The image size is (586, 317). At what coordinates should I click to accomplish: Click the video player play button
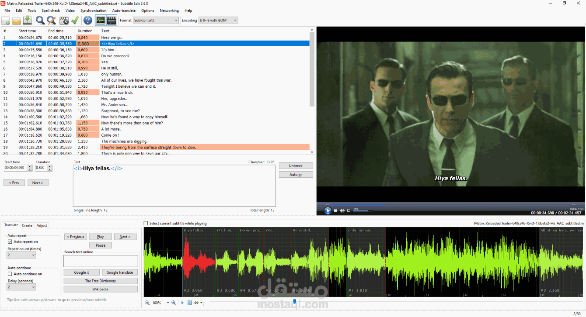[328, 210]
